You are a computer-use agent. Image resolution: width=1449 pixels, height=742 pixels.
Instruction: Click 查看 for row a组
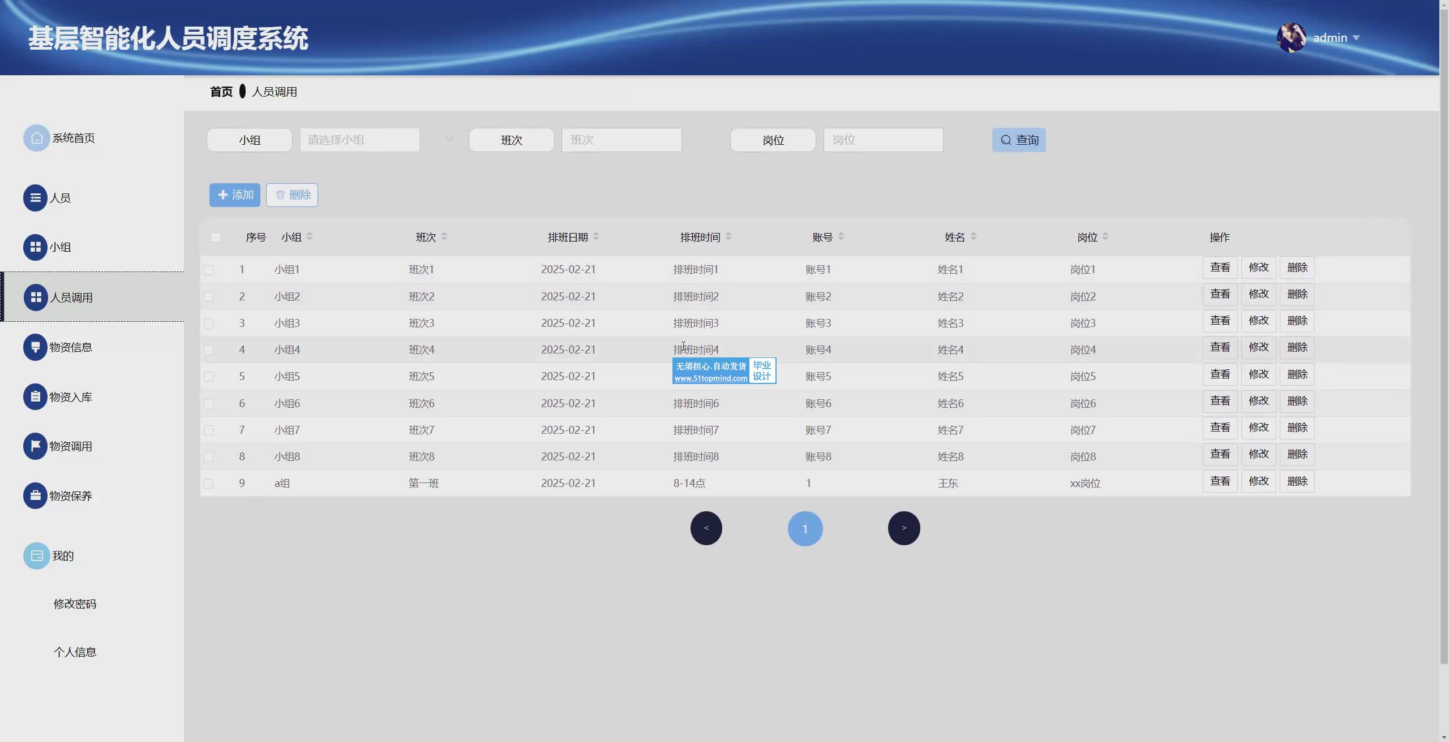(x=1220, y=481)
